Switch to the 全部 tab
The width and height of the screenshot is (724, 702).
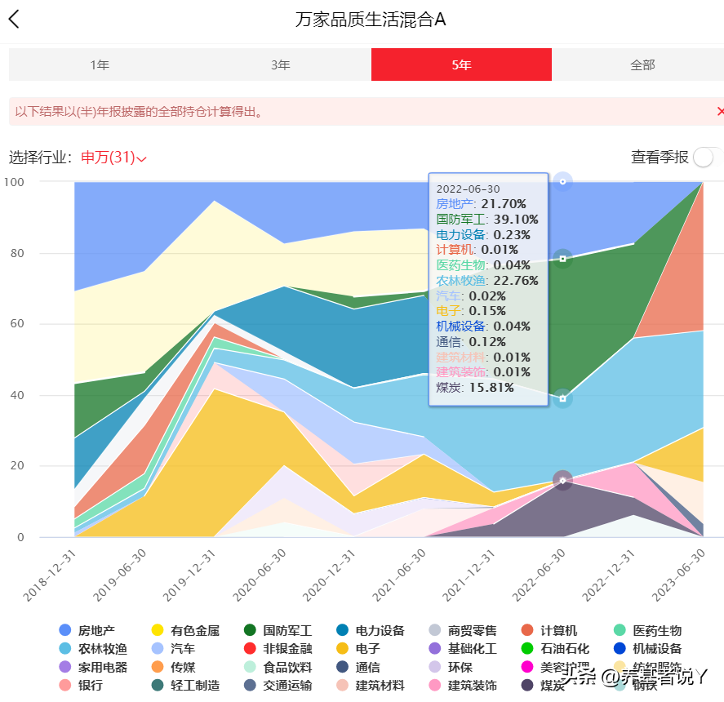coord(642,64)
